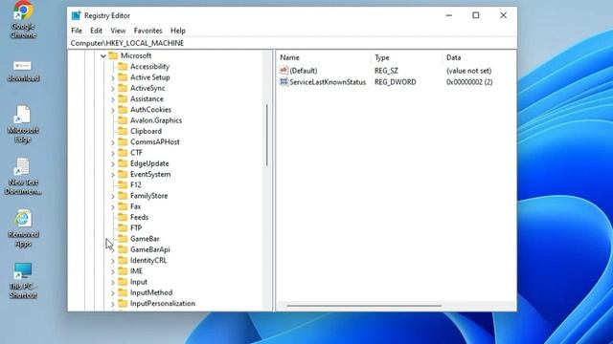This screenshot has height=344, width=613.
Task: Expand the CommsAPHost key
Action: click(113, 142)
